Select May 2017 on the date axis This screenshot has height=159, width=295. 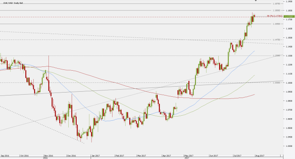point(189,156)
